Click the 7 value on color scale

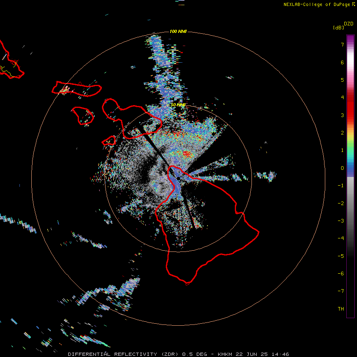pyautogui.click(x=342, y=44)
